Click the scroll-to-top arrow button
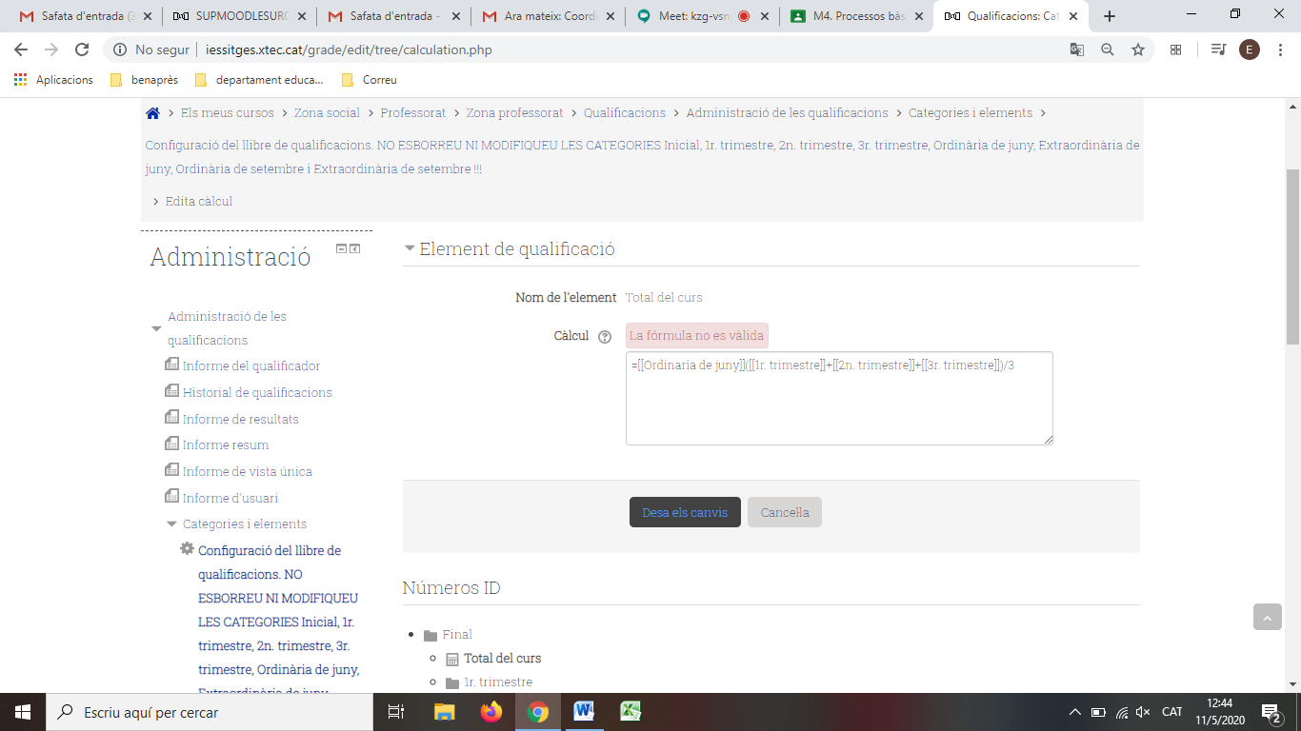 point(1267,617)
